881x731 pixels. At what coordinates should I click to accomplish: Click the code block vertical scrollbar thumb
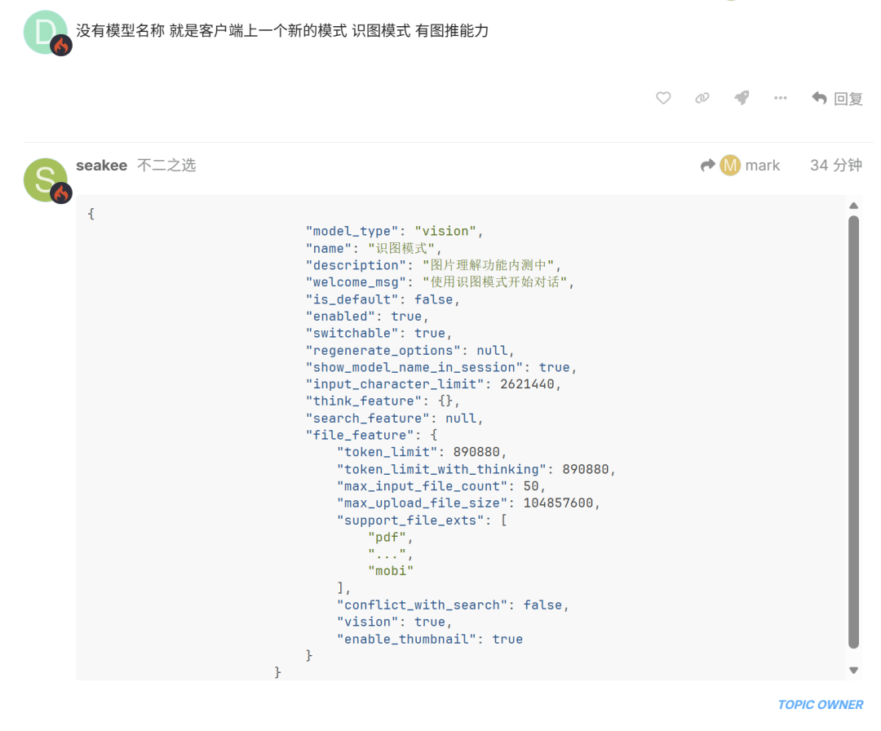click(x=853, y=432)
